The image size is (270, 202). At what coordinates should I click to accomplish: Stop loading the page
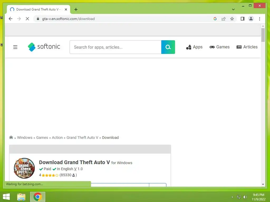27,19
